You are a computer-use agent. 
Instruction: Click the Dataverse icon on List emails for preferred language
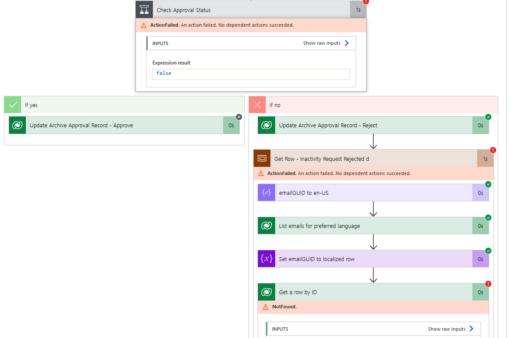266,225
